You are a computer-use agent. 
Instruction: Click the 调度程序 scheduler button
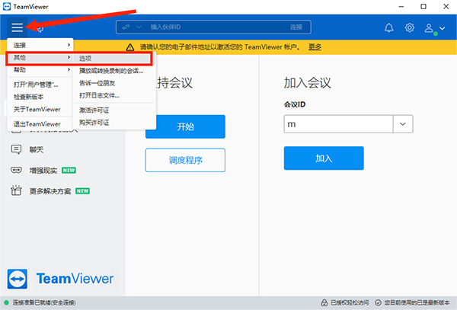[x=185, y=160]
